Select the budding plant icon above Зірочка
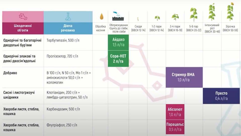The height and width of the screenshot is (136, 241). [x=230, y=12]
